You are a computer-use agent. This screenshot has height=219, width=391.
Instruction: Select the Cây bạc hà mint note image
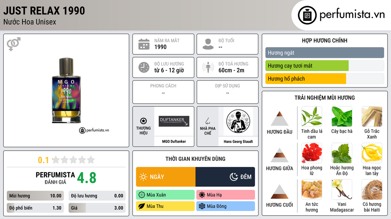tap(342, 116)
